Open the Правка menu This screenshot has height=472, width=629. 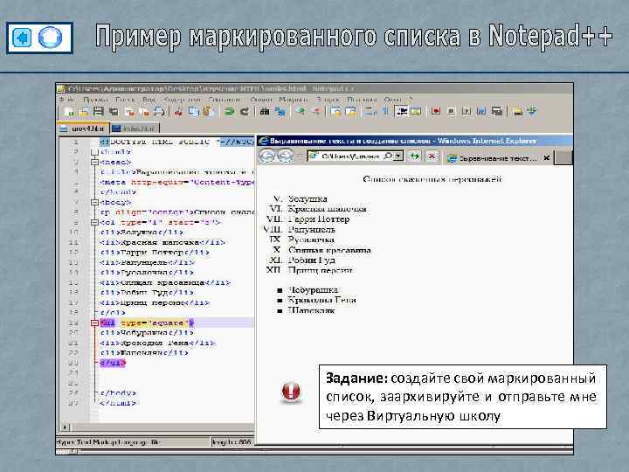tap(95, 99)
